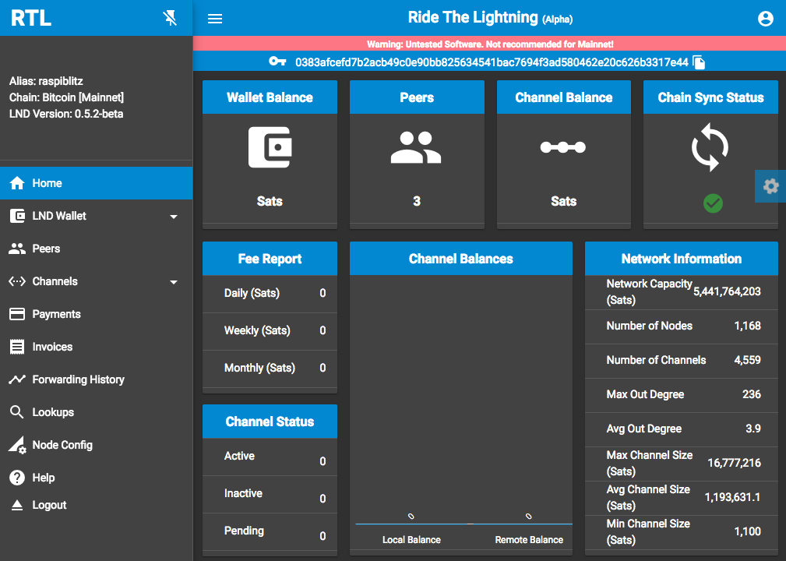Click the Avg Channel Size value 1,193,631.1
The height and width of the screenshot is (561, 786).
click(732, 497)
